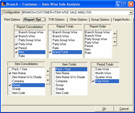Enable Item Code in Item Totals
Image resolution: width=135 pixels, height=113 pixels.
point(53,93)
